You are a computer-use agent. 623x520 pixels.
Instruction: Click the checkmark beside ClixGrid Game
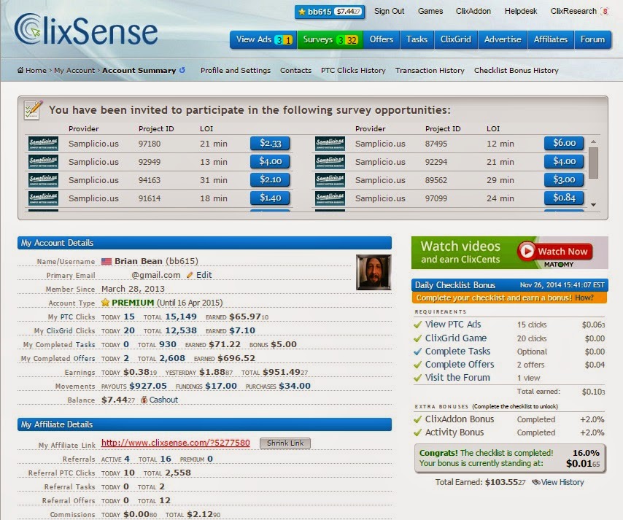tap(417, 338)
